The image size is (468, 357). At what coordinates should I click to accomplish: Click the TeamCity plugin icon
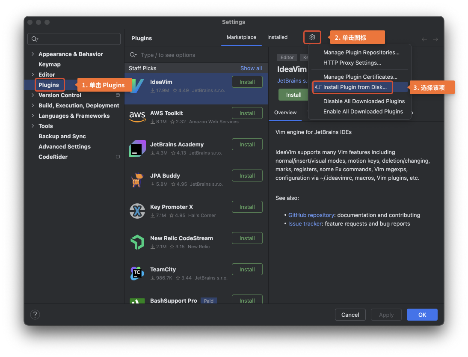coord(137,274)
